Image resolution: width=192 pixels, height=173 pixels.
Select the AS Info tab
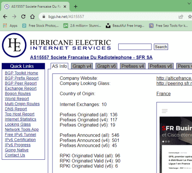(59, 66)
